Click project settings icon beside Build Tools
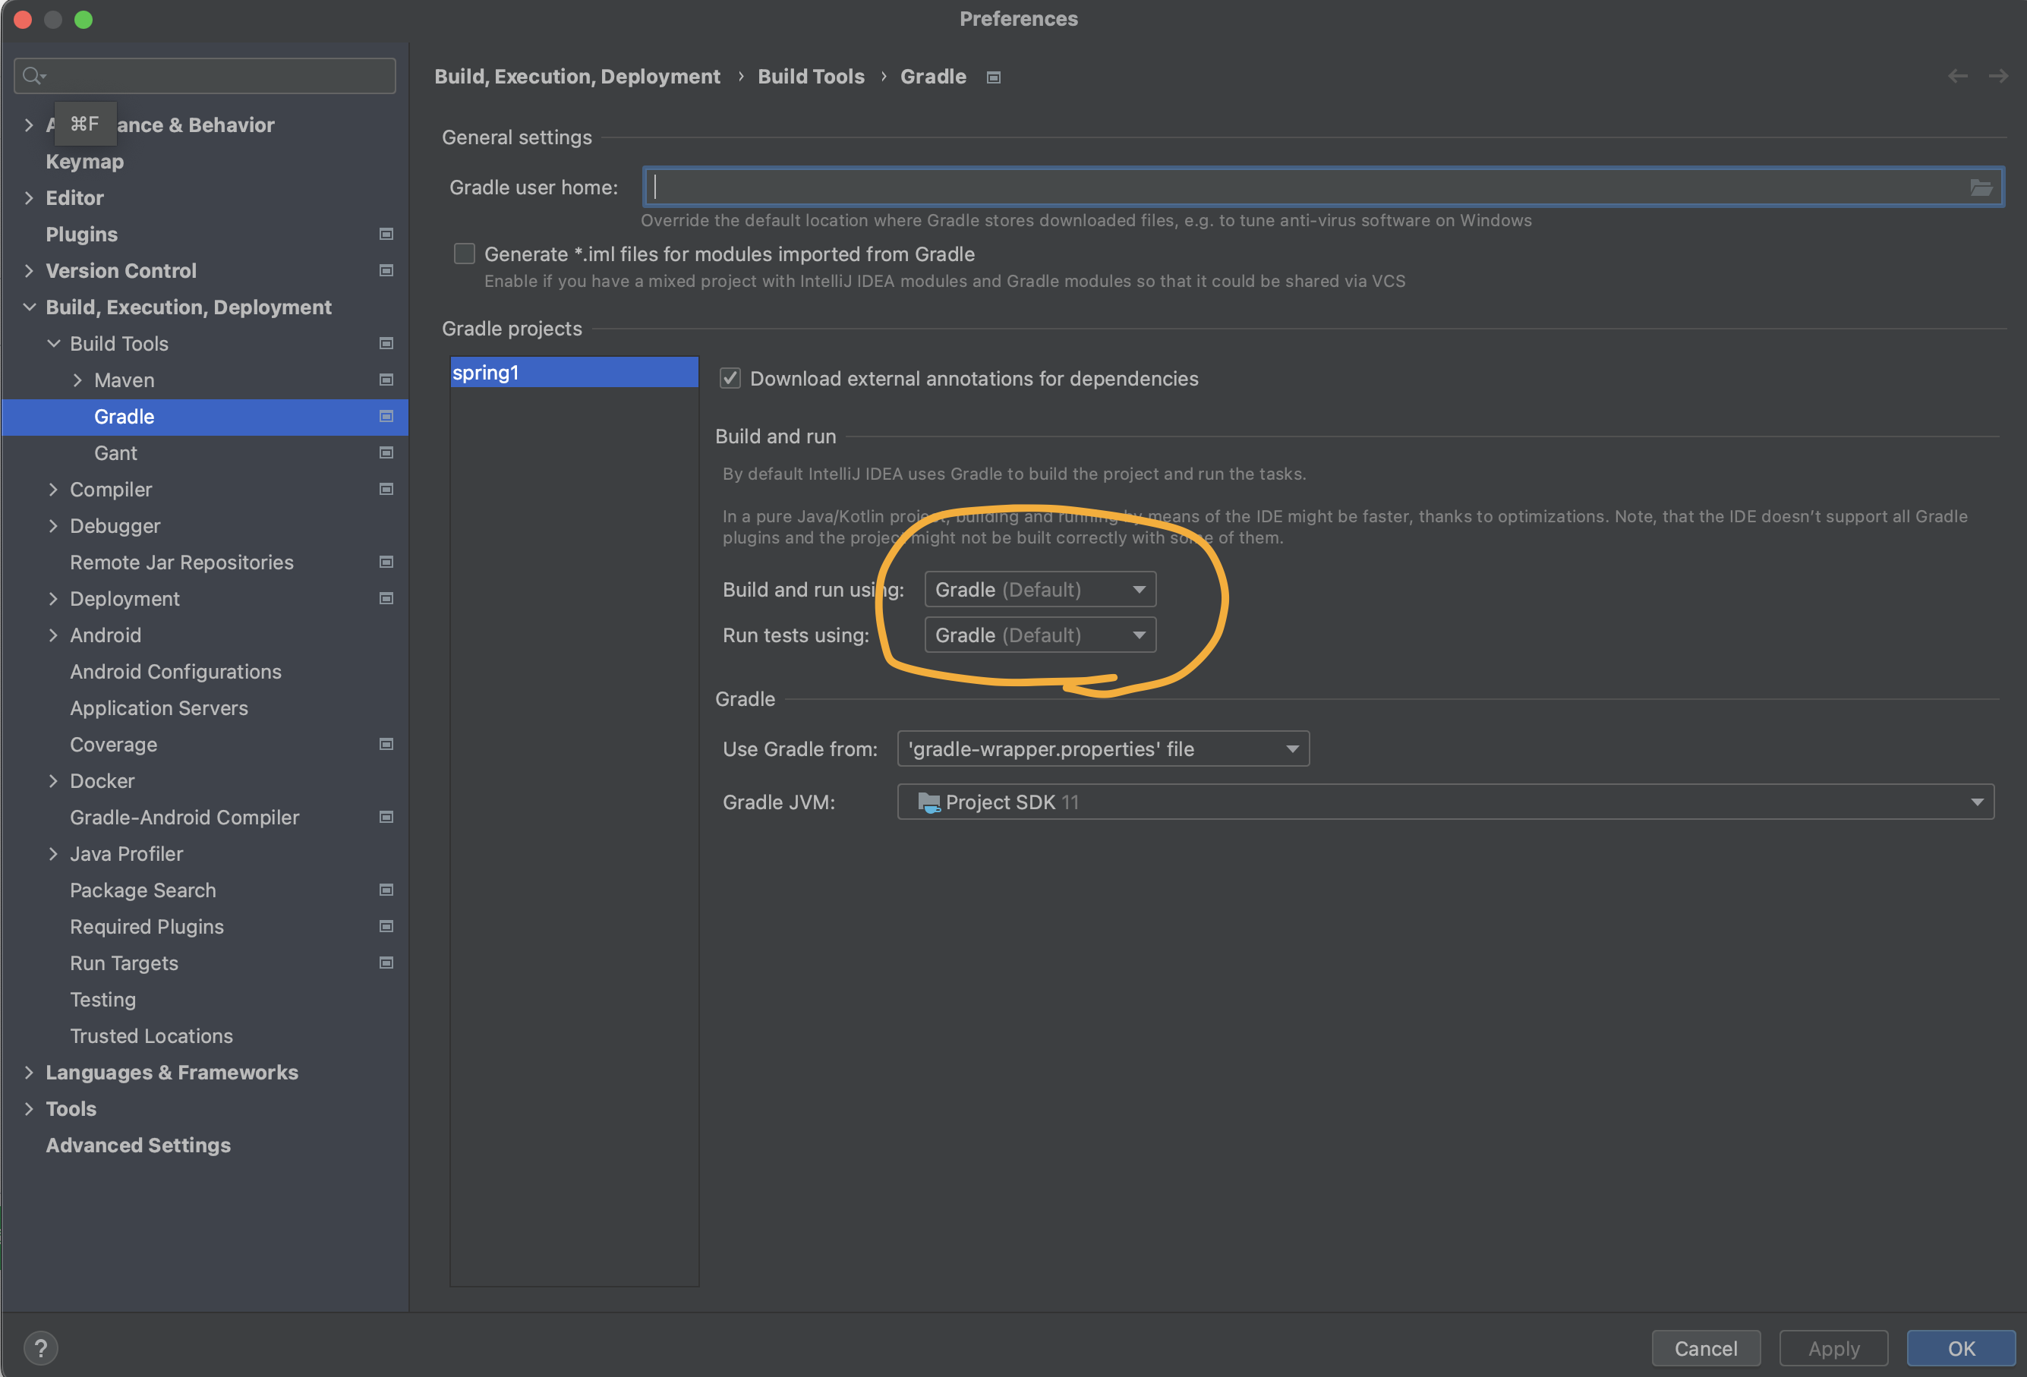 (386, 344)
